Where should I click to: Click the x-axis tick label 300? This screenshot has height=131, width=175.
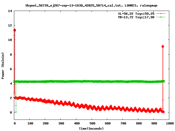[61, 123]
